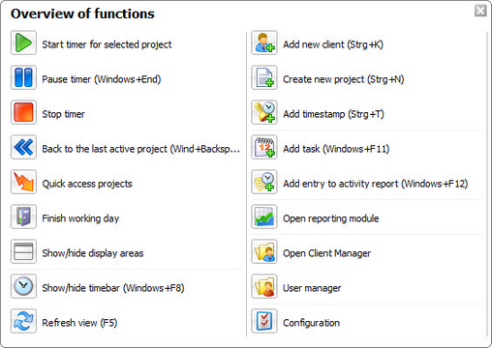Click the Open Client Manager label
492x348 pixels.
[x=326, y=253]
